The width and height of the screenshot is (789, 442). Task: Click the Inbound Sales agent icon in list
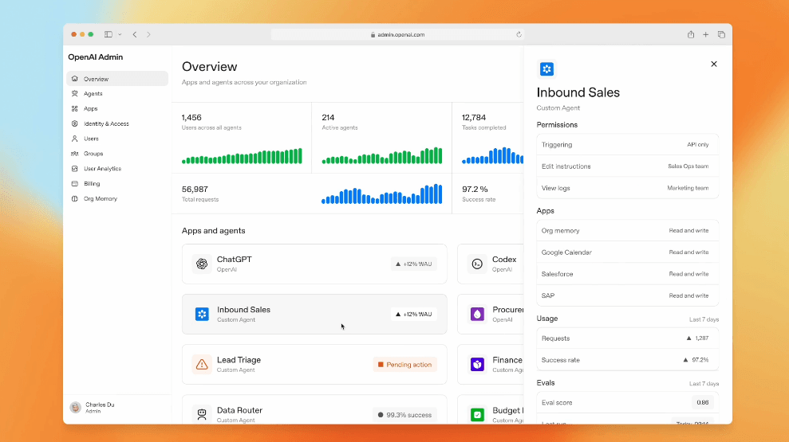coord(202,314)
